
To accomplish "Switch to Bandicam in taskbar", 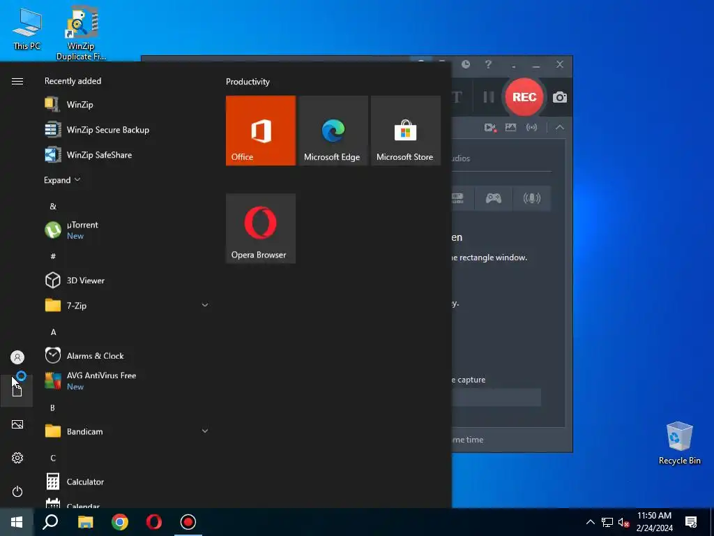I will coord(188,522).
